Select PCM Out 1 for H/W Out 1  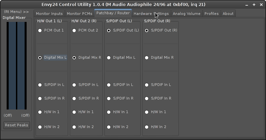(x=40, y=31)
